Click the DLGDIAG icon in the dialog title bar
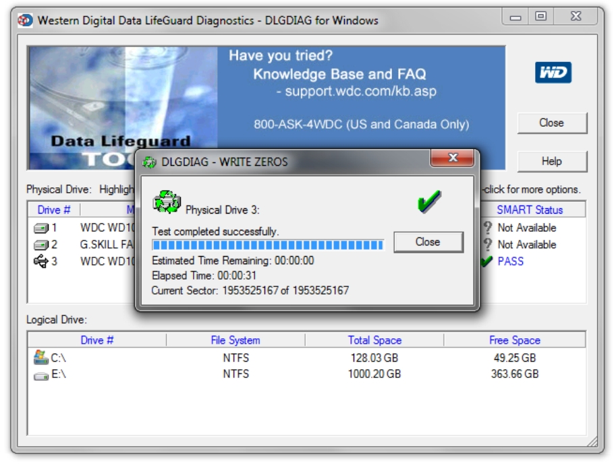The width and height of the screenshot is (614, 465). click(x=150, y=160)
